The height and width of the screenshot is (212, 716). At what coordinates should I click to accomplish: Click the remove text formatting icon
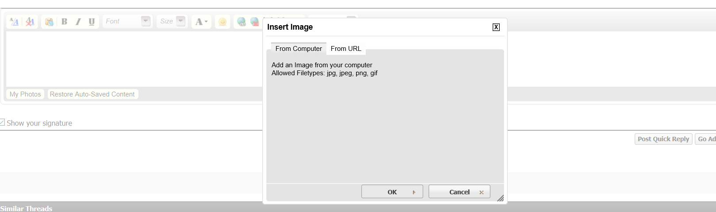tap(30, 21)
